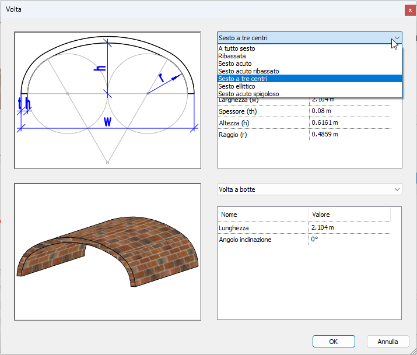Select 'A tutto sesto' from the dropdown list
Viewport: 417px width, 355px height.
tap(310, 48)
